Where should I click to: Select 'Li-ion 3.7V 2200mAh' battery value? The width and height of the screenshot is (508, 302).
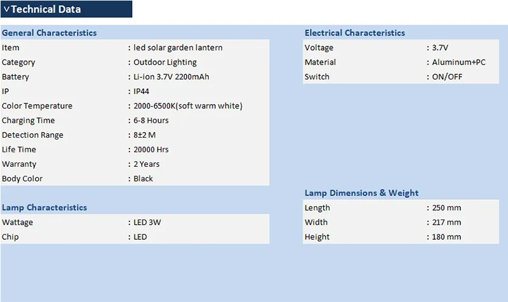click(171, 77)
